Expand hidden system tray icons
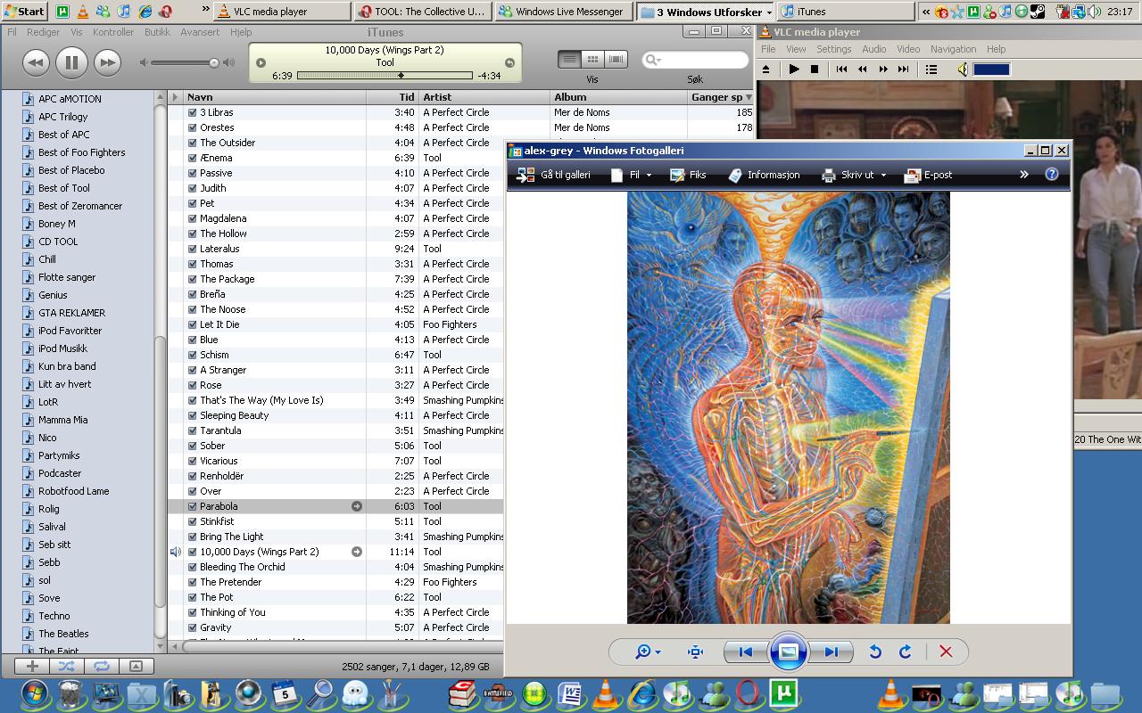The height and width of the screenshot is (713, 1142). point(926,12)
